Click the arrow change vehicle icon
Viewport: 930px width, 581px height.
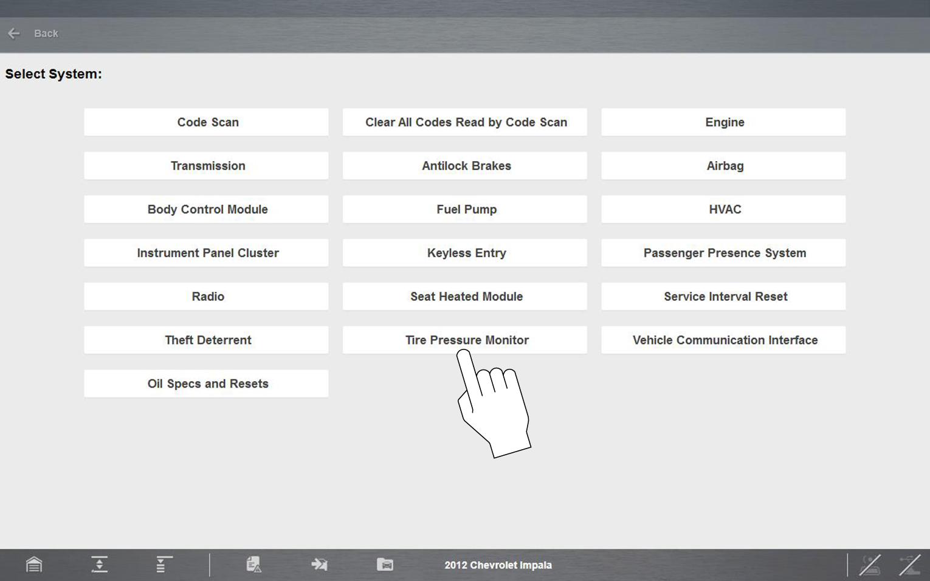319,565
